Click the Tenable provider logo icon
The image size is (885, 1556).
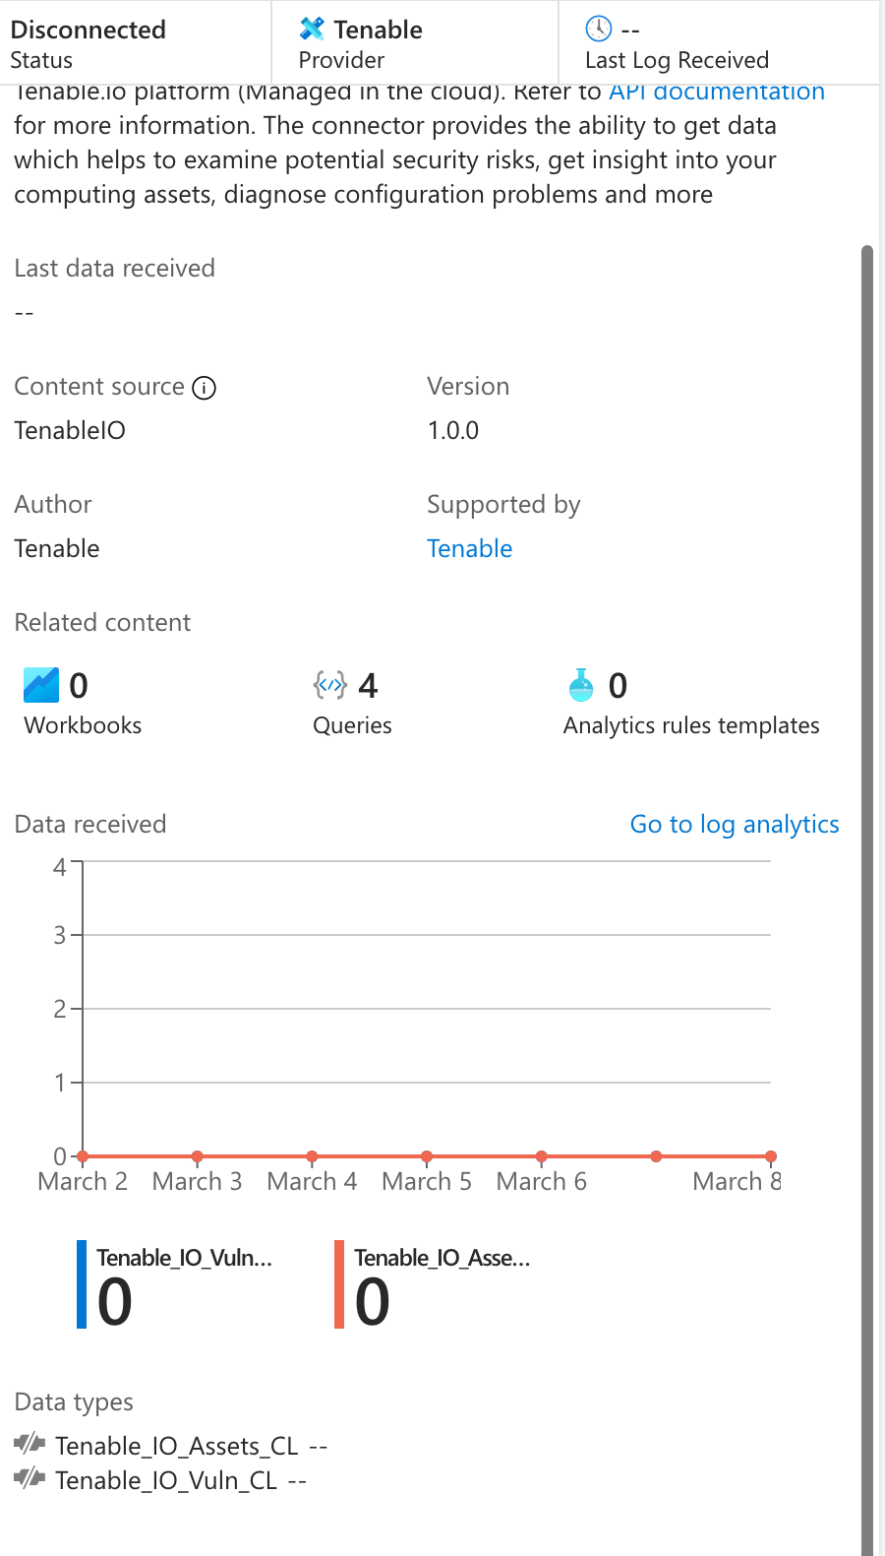312,29
